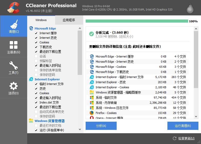Select Internet Explorer - Cookies row text
Viewport: 201px width, 144px height.
[112, 87]
